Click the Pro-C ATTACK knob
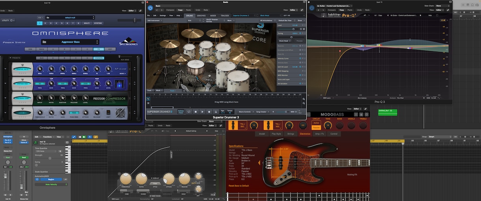This screenshot has height=201, width=481. coord(169,179)
